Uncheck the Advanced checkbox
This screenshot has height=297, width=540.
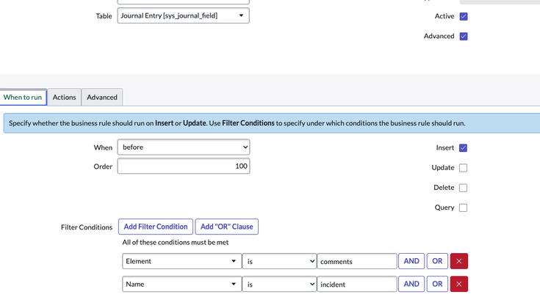pyautogui.click(x=463, y=36)
